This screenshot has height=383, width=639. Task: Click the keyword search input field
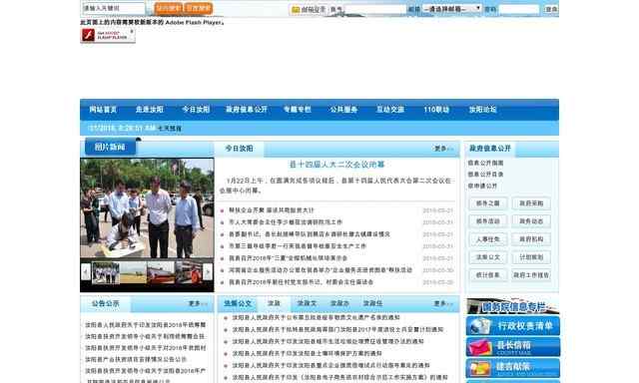tap(113, 8)
